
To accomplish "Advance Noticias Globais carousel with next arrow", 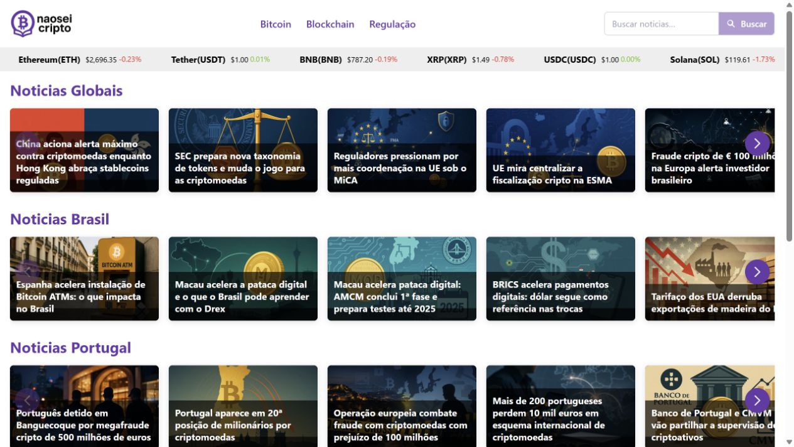I will (758, 143).
